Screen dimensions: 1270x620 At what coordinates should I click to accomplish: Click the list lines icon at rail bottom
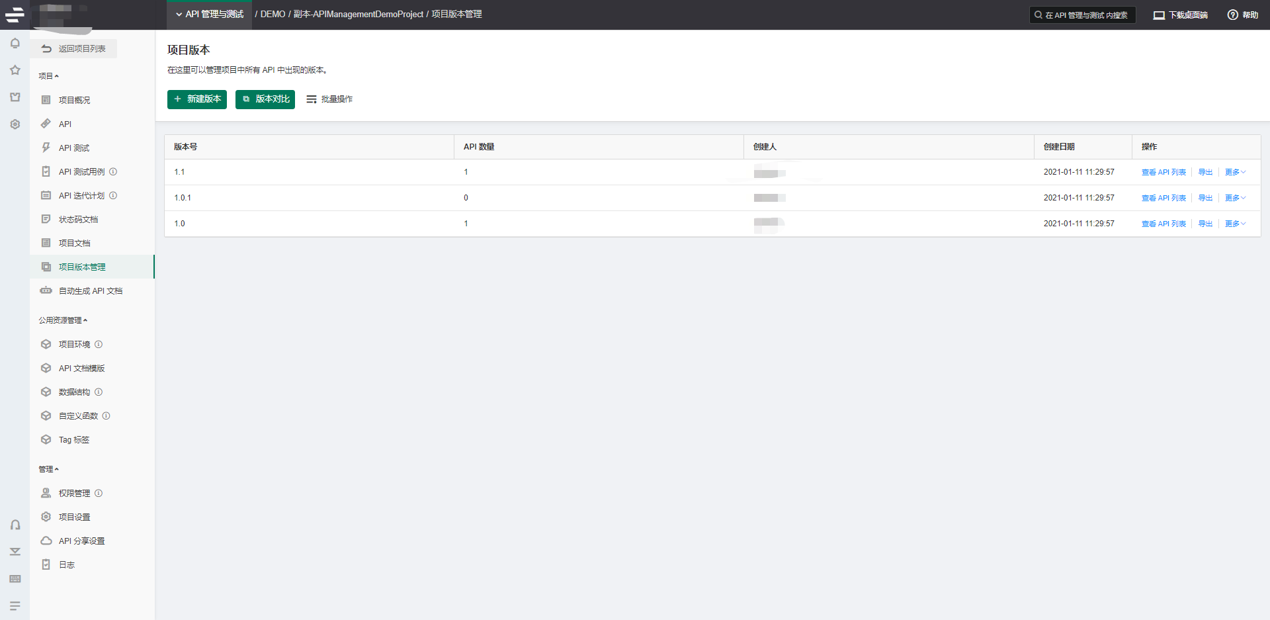(x=15, y=605)
